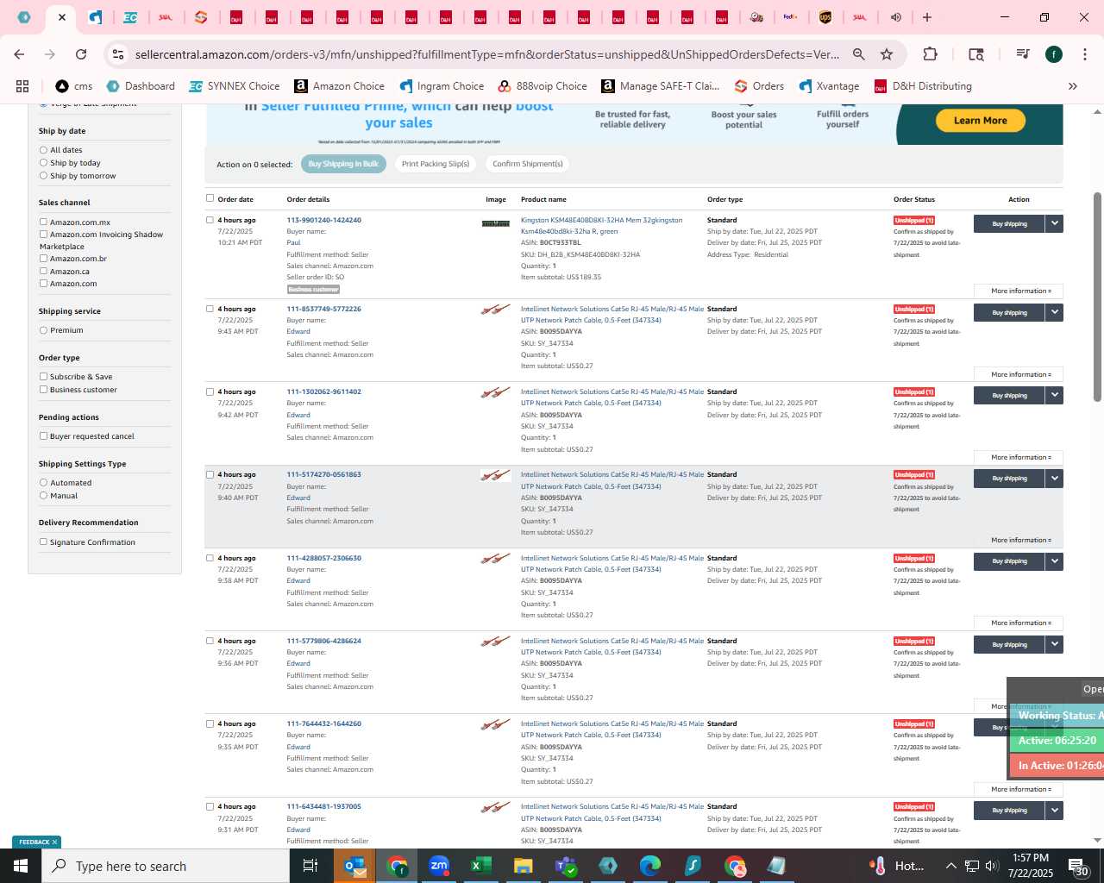
Task: Open a new browser tab
Action: [927, 17]
